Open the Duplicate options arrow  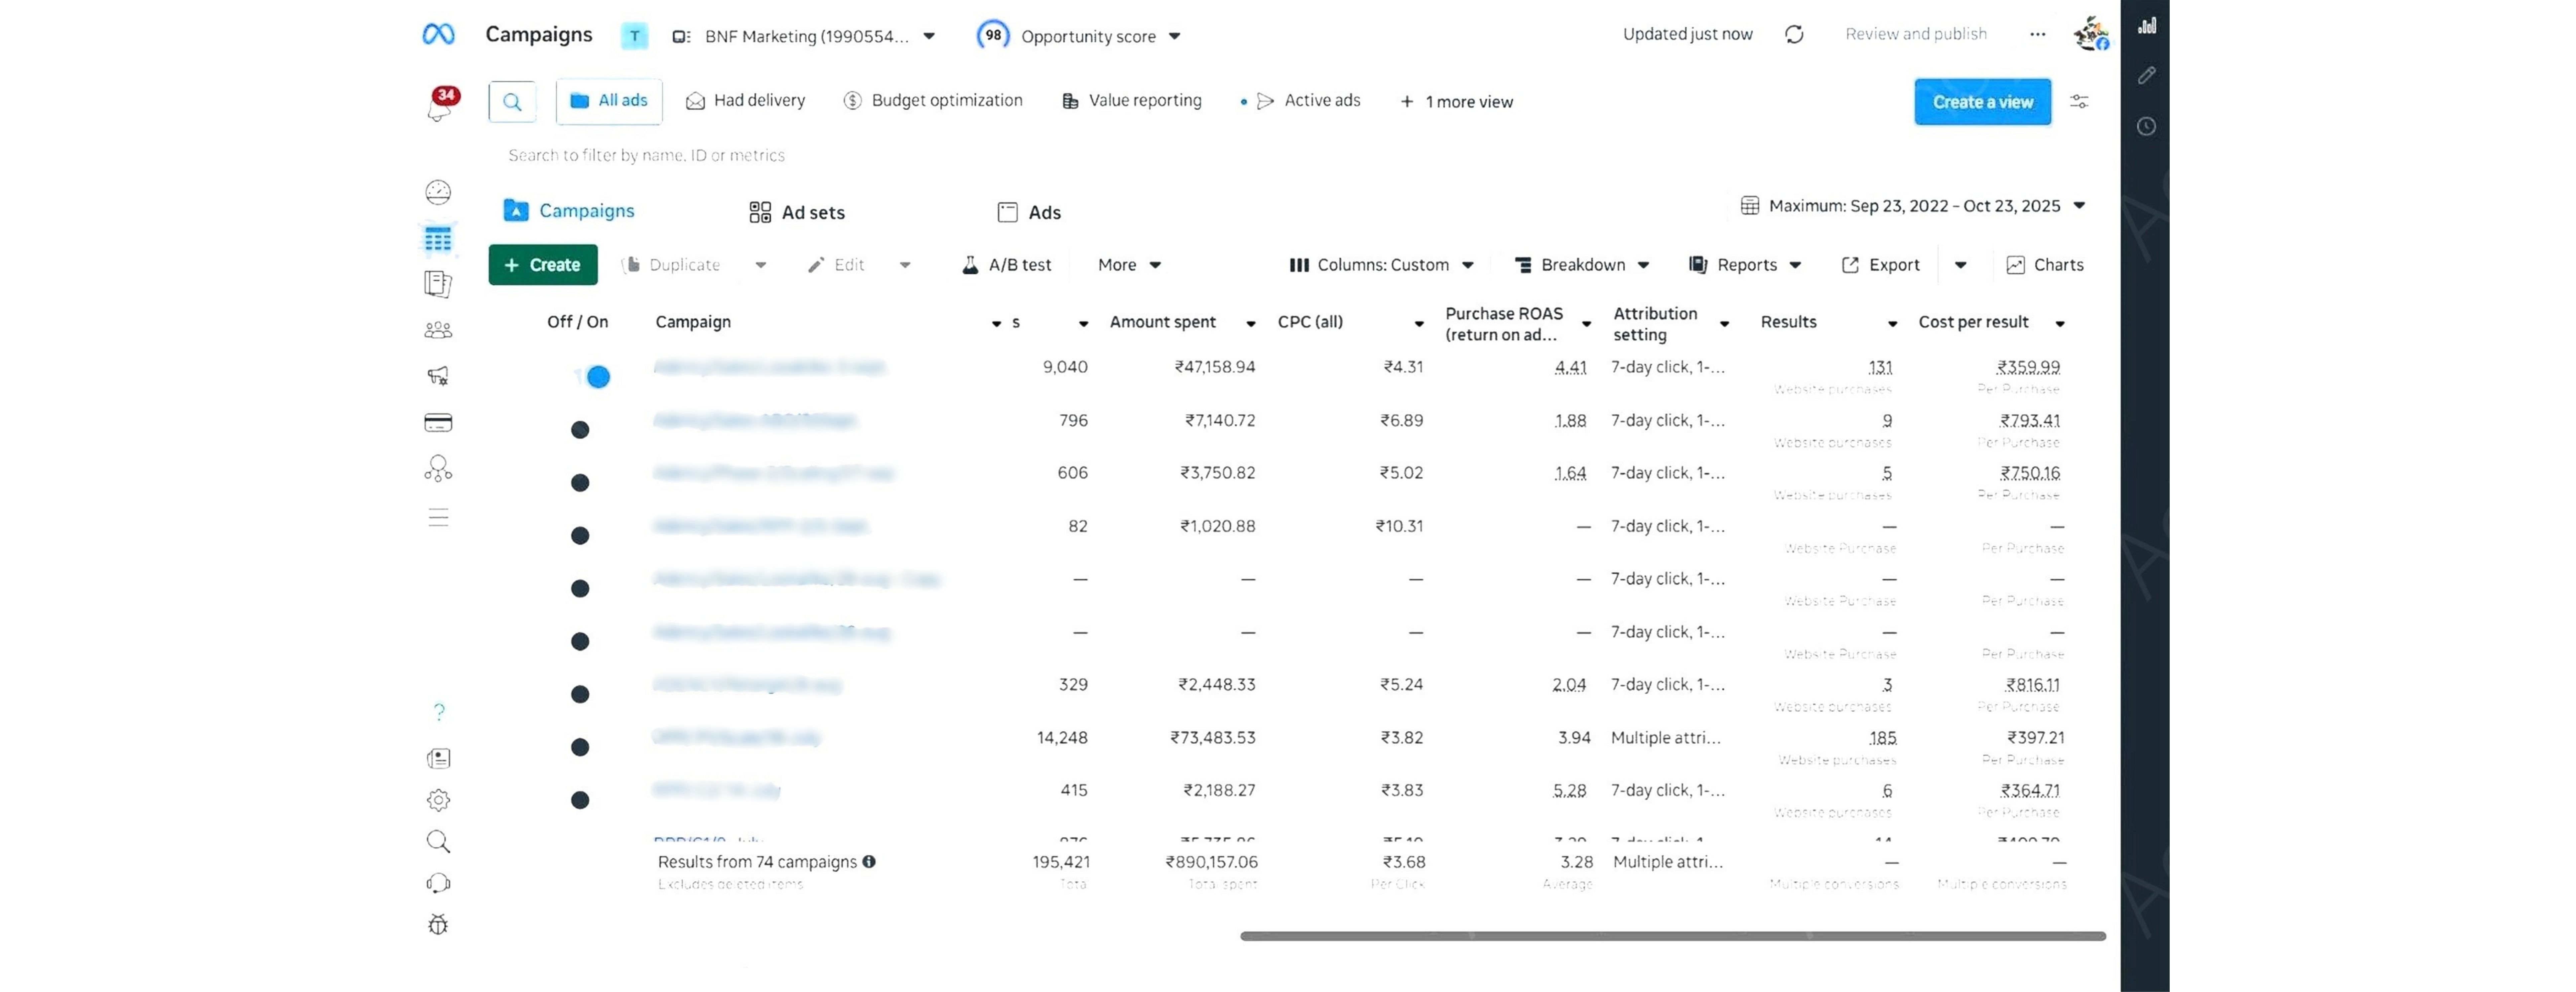point(761,265)
